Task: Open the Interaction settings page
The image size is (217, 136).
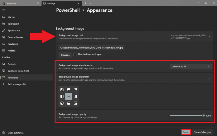Action: point(27,24)
